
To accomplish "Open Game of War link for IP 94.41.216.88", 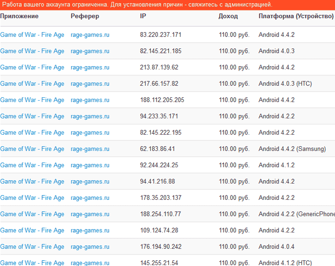I will [x=32, y=181].
